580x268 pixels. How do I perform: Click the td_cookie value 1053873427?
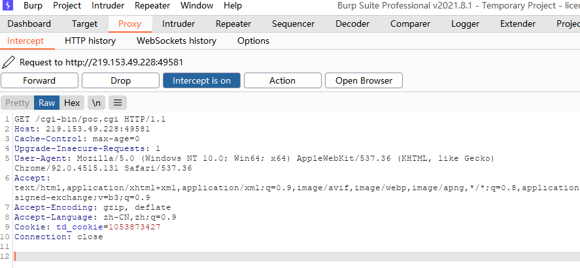(134, 227)
